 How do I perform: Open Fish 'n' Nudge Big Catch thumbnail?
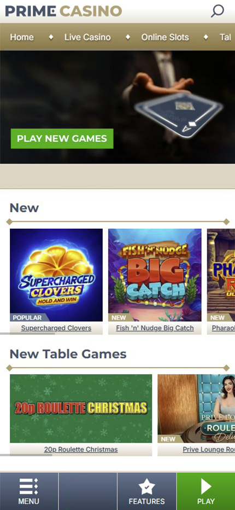point(155,275)
